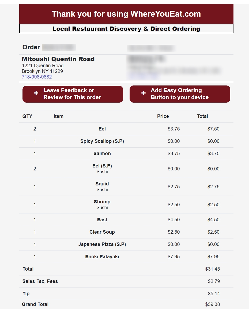Click the Grand Total amount $39.38
This screenshot has height=310, width=249.
tap(212, 304)
